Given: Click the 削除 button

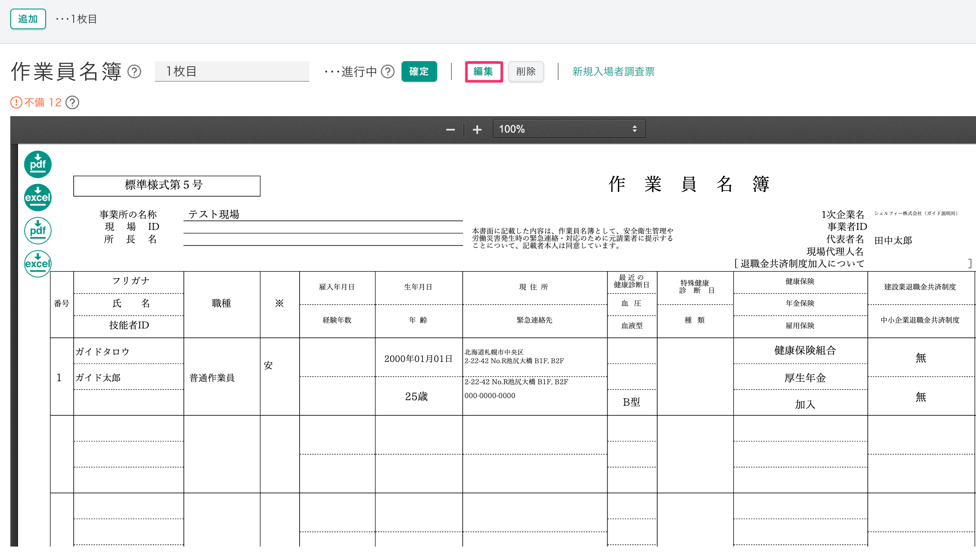Looking at the screenshot, I should tap(526, 71).
